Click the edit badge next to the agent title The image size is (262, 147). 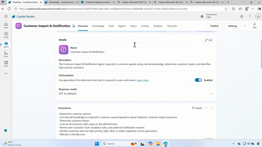click(x=73, y=26)
